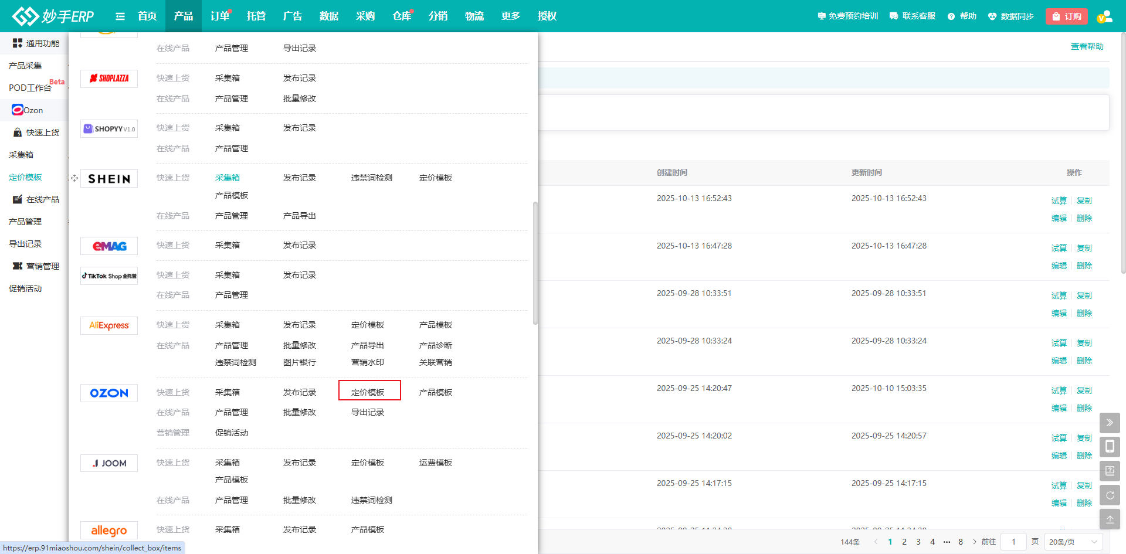Click the 妙手ERP logo
This screenshot has width=1126, height=554.
53,16
